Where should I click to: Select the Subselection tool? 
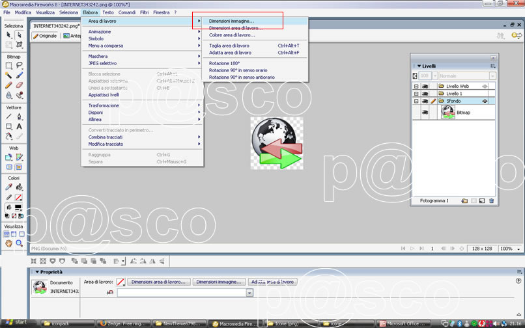(x=19, y=34)
